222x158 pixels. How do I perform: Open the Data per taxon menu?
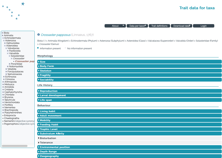[x=137, y=26]
